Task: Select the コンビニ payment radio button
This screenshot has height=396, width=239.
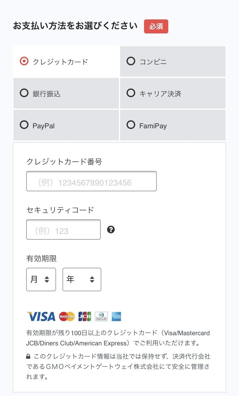Action: [x=131, y=61]
